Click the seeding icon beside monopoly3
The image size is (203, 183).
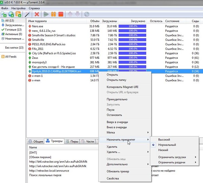(30, 62)
